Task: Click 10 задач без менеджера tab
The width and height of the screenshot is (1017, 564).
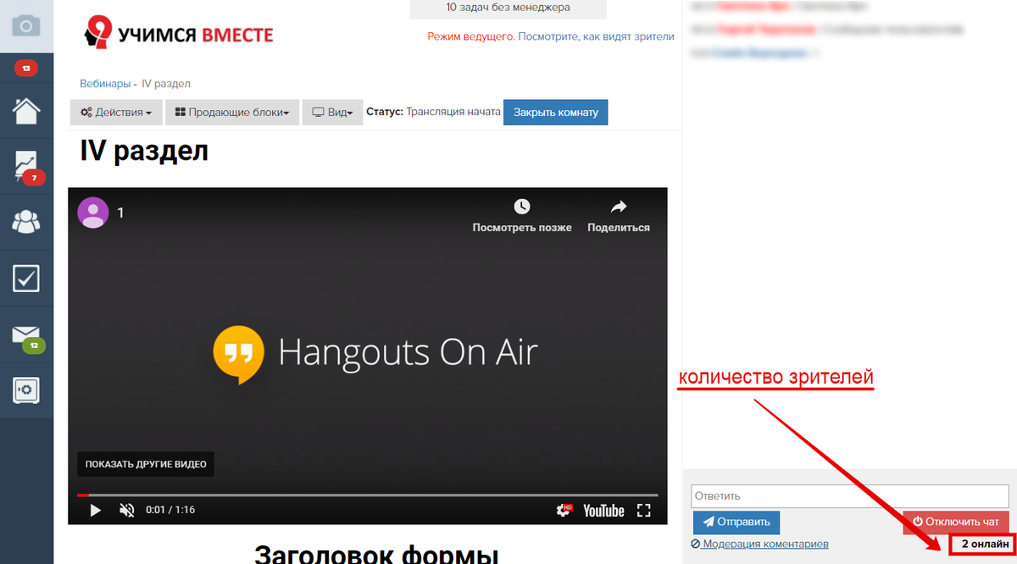Action: pyautogui.click(x=508, y=8)
